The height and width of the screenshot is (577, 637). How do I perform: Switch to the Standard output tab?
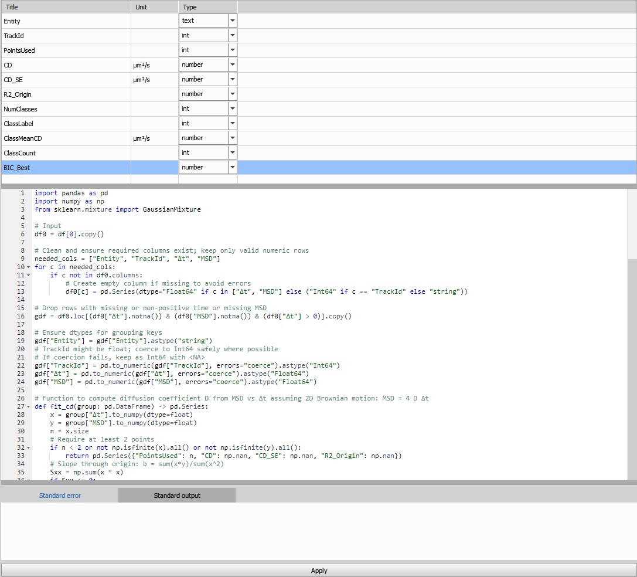pos(177,495)
